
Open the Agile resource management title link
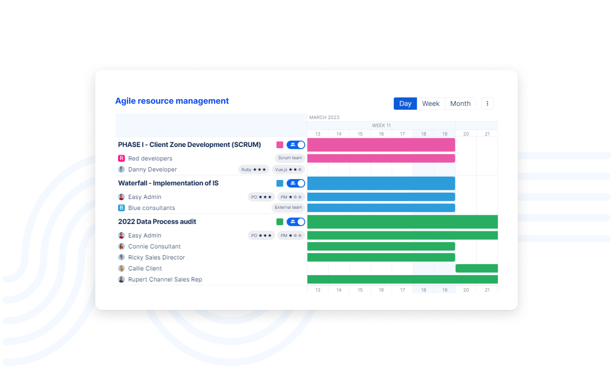point(172,101)
